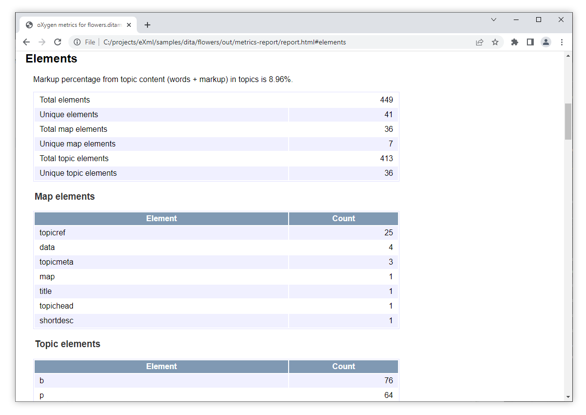Select the topicref row
This screenshot has height=415, width=586.
click(216, 233)
